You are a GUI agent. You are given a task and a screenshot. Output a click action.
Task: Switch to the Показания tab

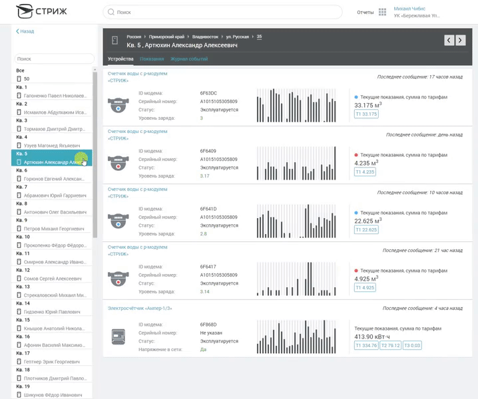click(152, 59)
